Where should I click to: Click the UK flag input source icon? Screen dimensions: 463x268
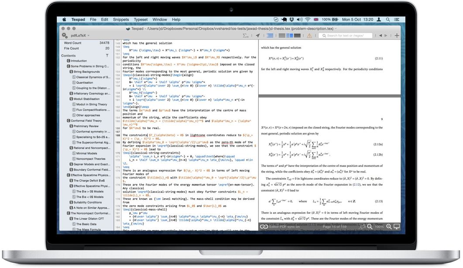[316, 20]
